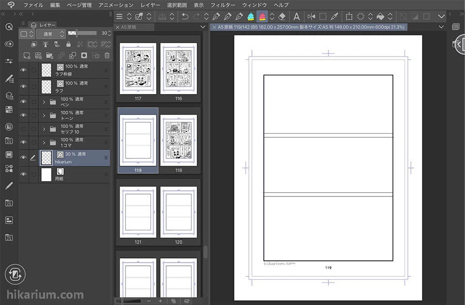Click Set as reference layer lighthouse icon
This screenshot has height=305, width=465.
tap(46, 45)
